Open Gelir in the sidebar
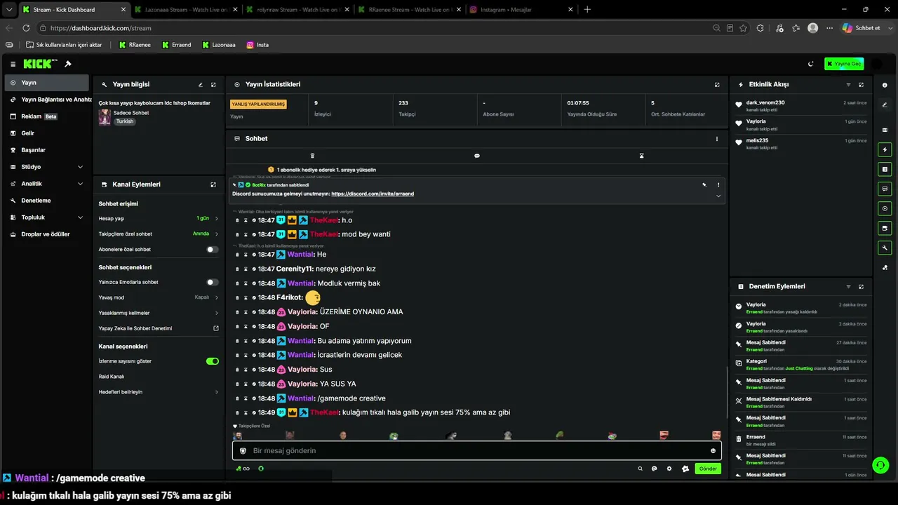898x505 pixels. click(46, 133)
